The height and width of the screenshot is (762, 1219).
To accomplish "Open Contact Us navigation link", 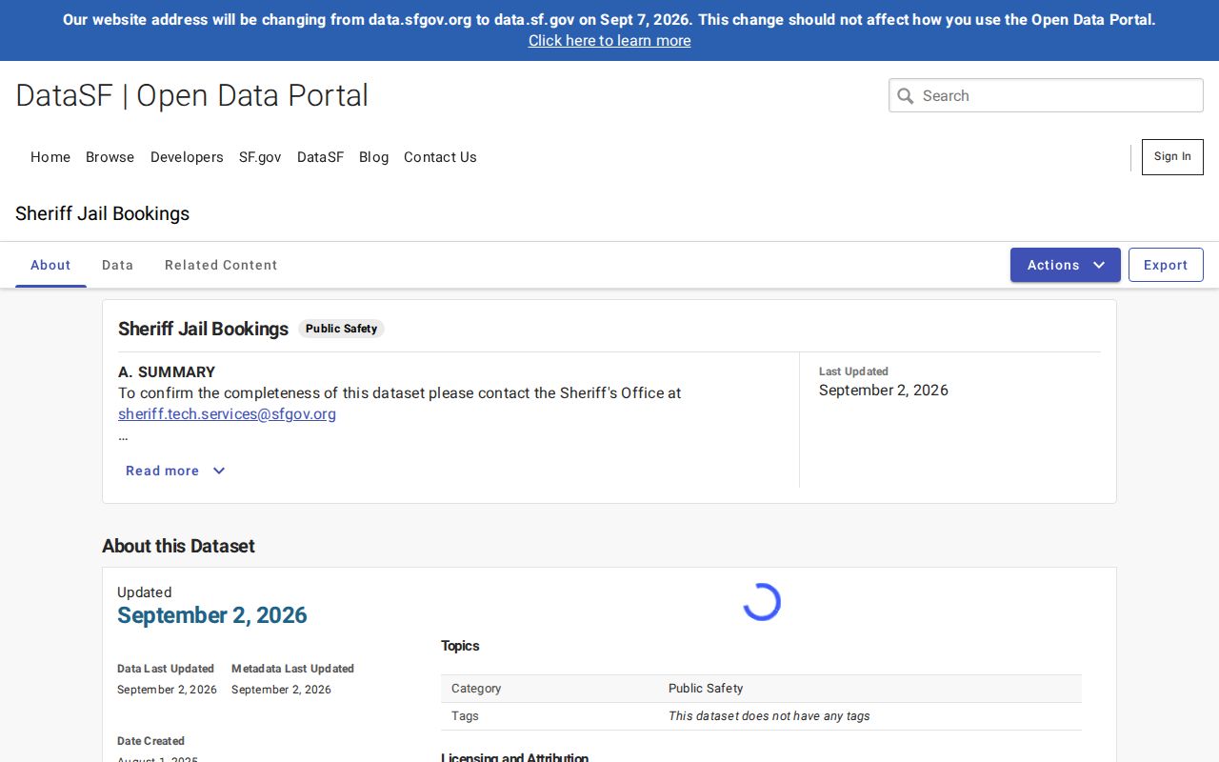I will point(440,157).
